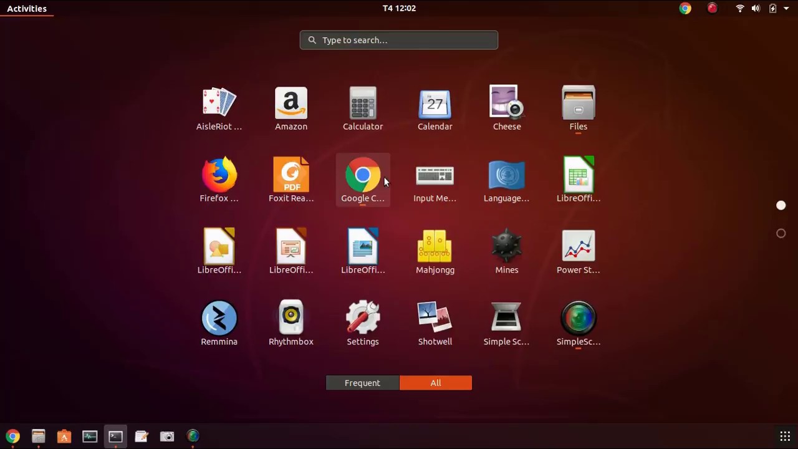The image size is (798, 449).
Task: Click the battery status icon
Action: 772,8
